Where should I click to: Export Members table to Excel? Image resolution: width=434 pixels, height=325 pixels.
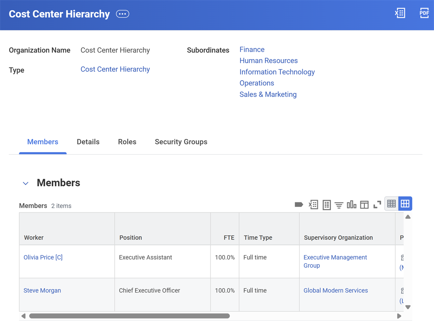pos(313,205)
